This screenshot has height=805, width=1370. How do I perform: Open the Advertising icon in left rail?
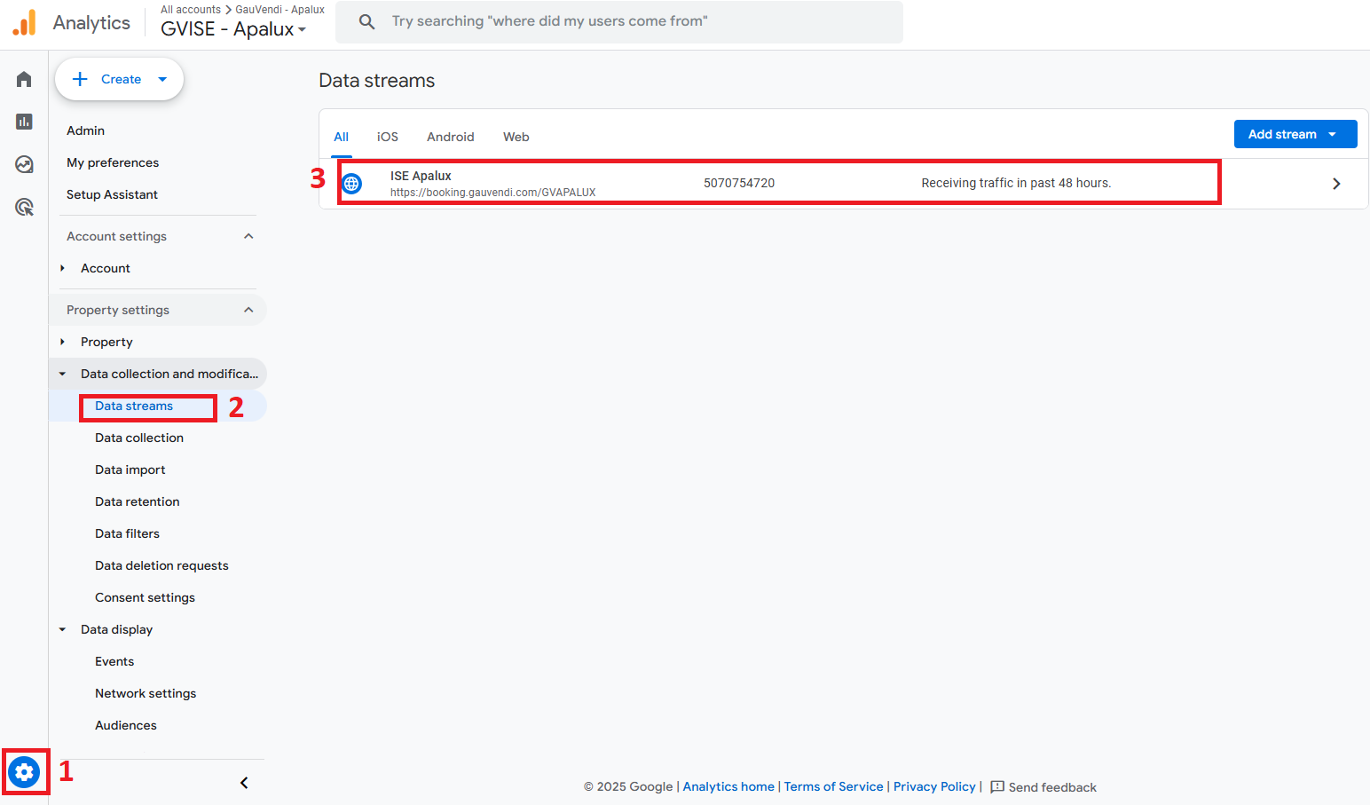coord(24,207)
